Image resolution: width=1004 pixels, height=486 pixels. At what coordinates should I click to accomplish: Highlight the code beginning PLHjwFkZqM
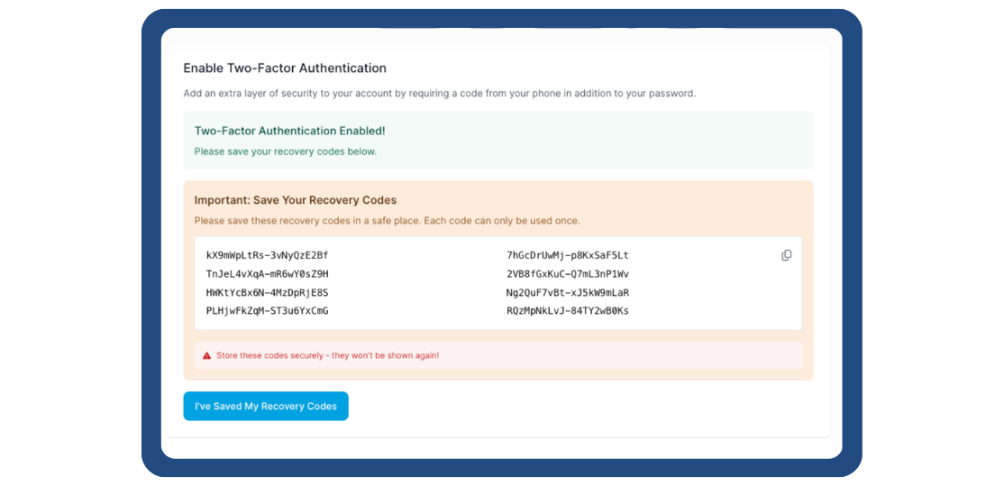267,311
